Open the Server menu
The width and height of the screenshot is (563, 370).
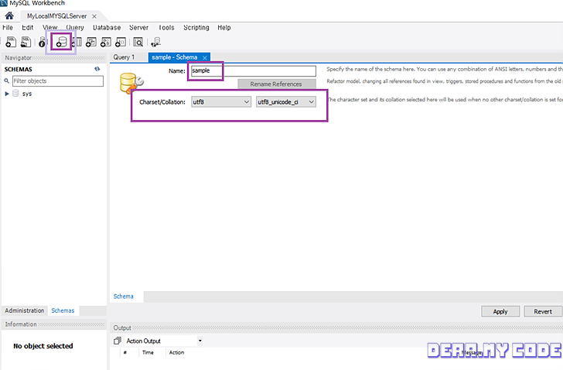point(138,28)
